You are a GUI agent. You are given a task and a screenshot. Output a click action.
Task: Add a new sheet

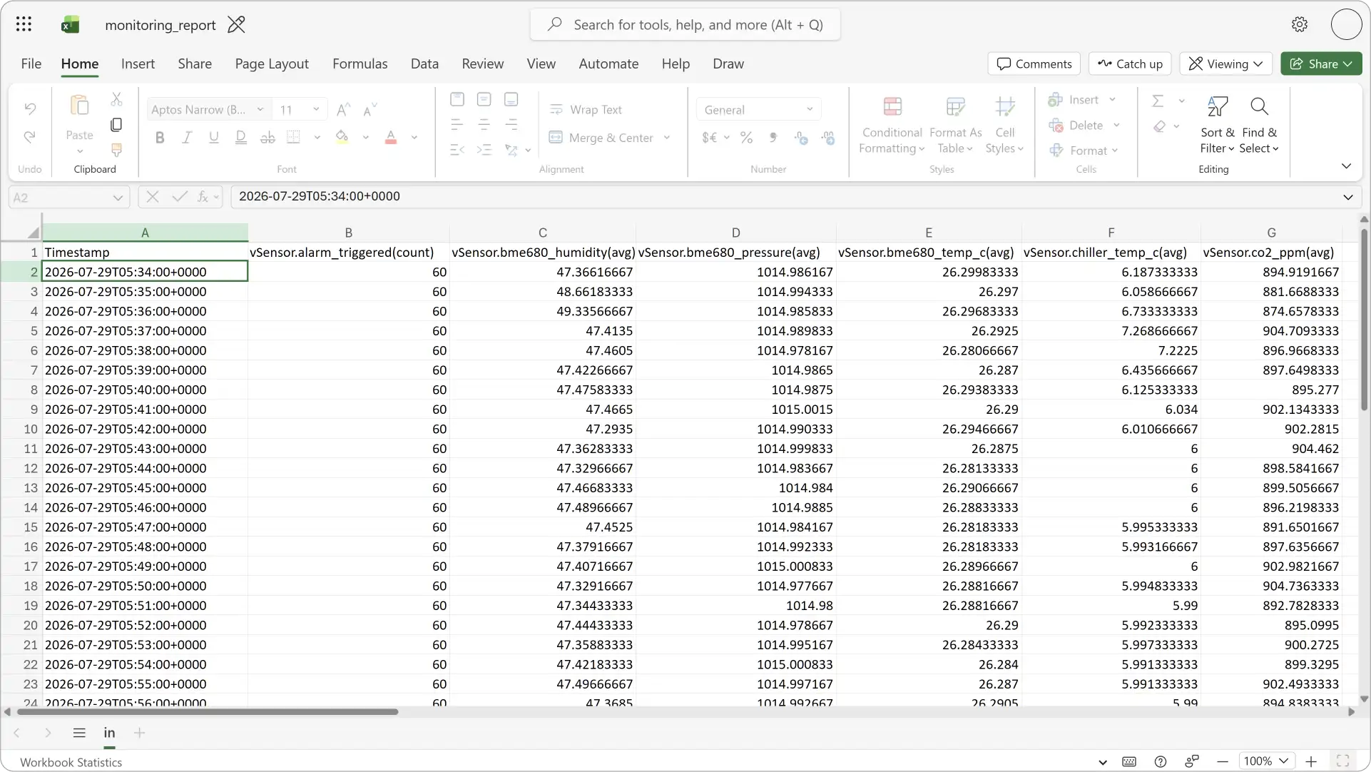[140, 733]
